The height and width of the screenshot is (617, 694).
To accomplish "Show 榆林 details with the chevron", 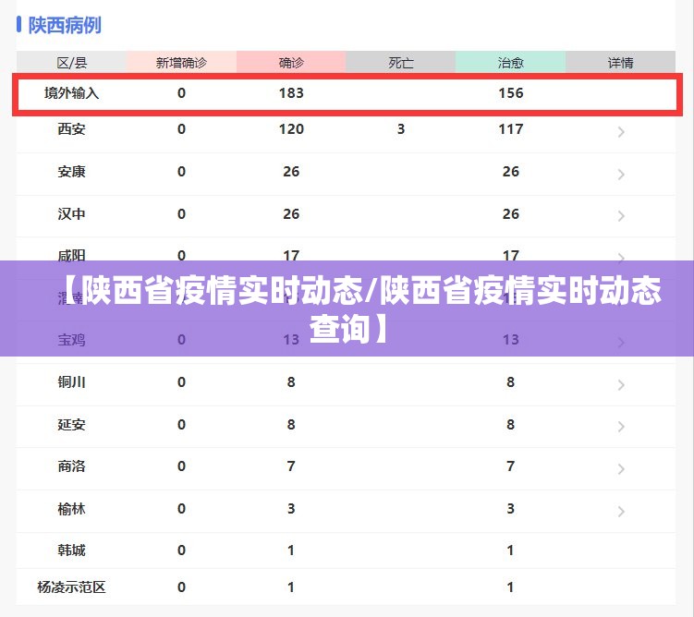I will [621, 512].
